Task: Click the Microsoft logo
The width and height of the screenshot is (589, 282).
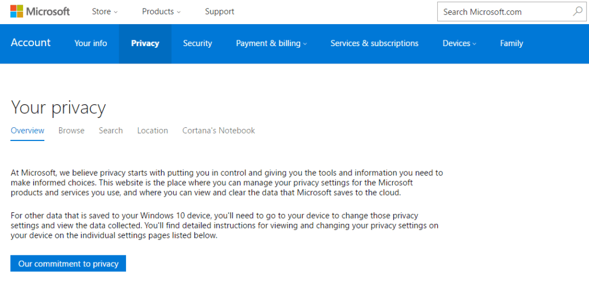Action: (x=40, y=12)
